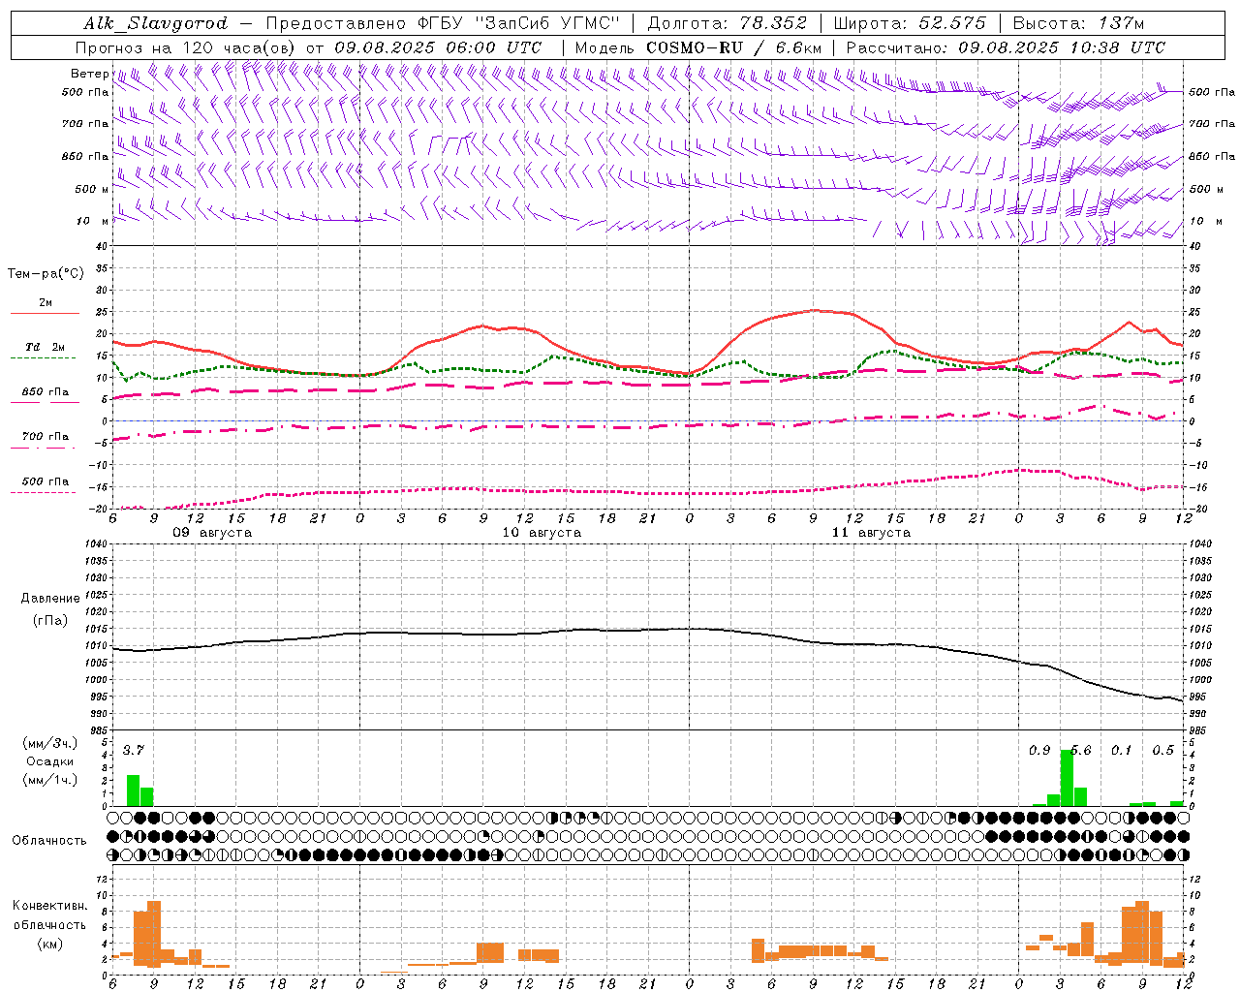Click the tall green precipitation bar under 3.7

pos(134,790)
